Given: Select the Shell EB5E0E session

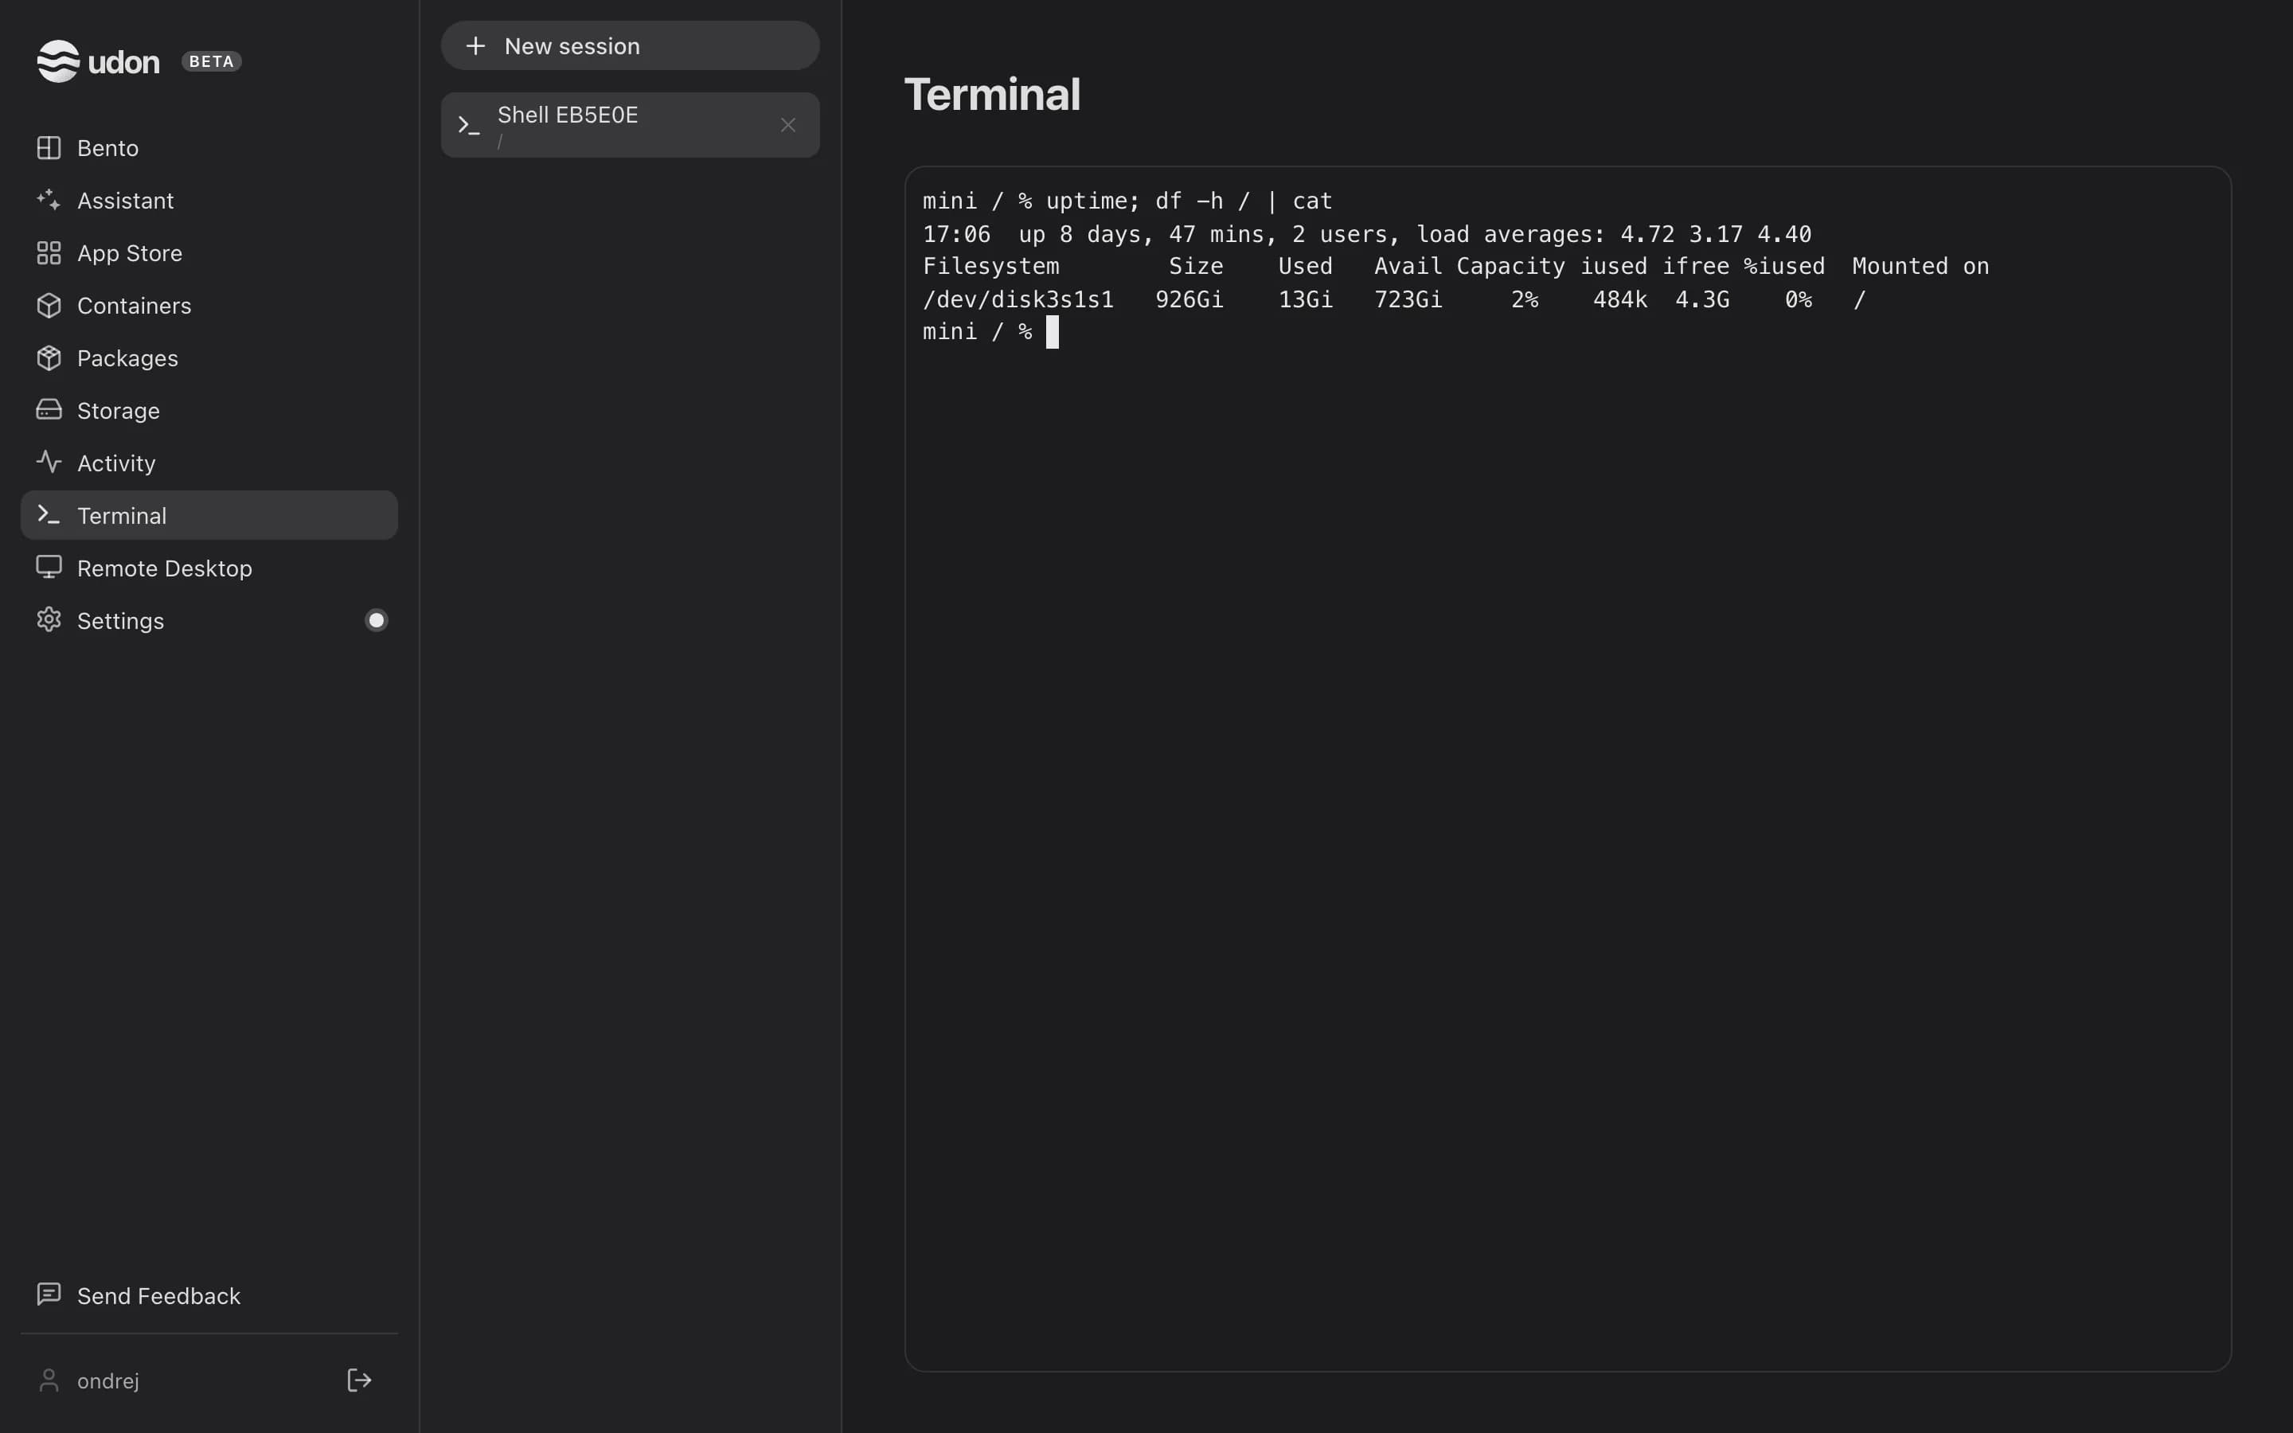Looking at the screenshot, I should (x=630, y=124).
